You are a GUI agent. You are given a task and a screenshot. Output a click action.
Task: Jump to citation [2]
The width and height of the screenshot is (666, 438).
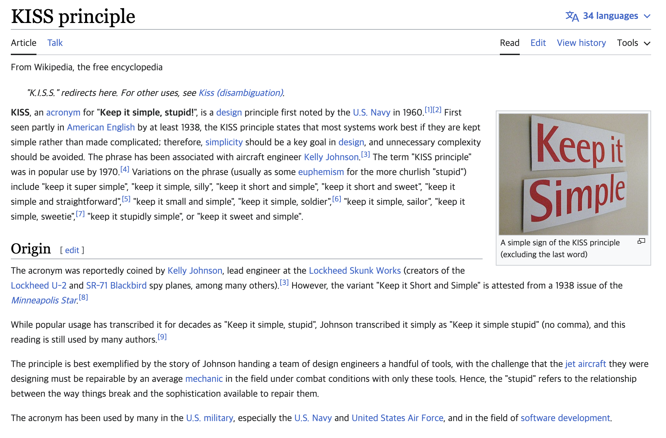point(437,110)
